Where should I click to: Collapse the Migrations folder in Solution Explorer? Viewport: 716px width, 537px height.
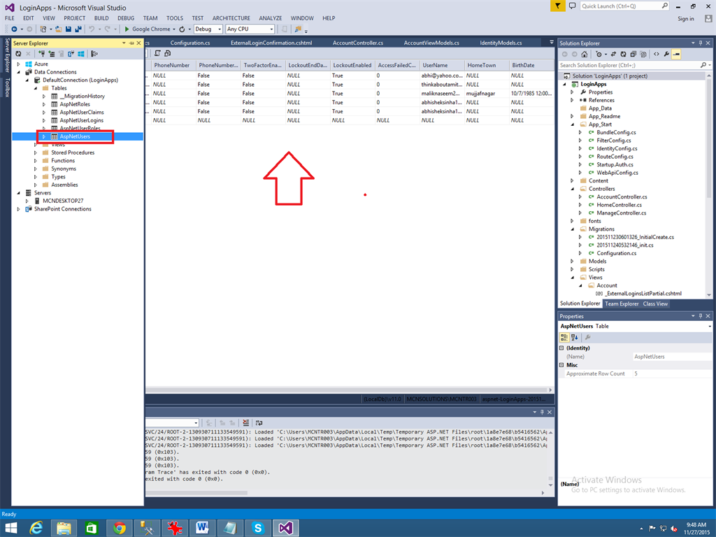pos(572,229)
